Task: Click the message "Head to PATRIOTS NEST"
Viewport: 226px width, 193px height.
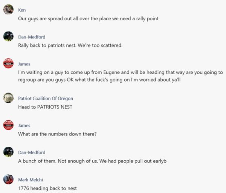Action: tap(45, 107)
